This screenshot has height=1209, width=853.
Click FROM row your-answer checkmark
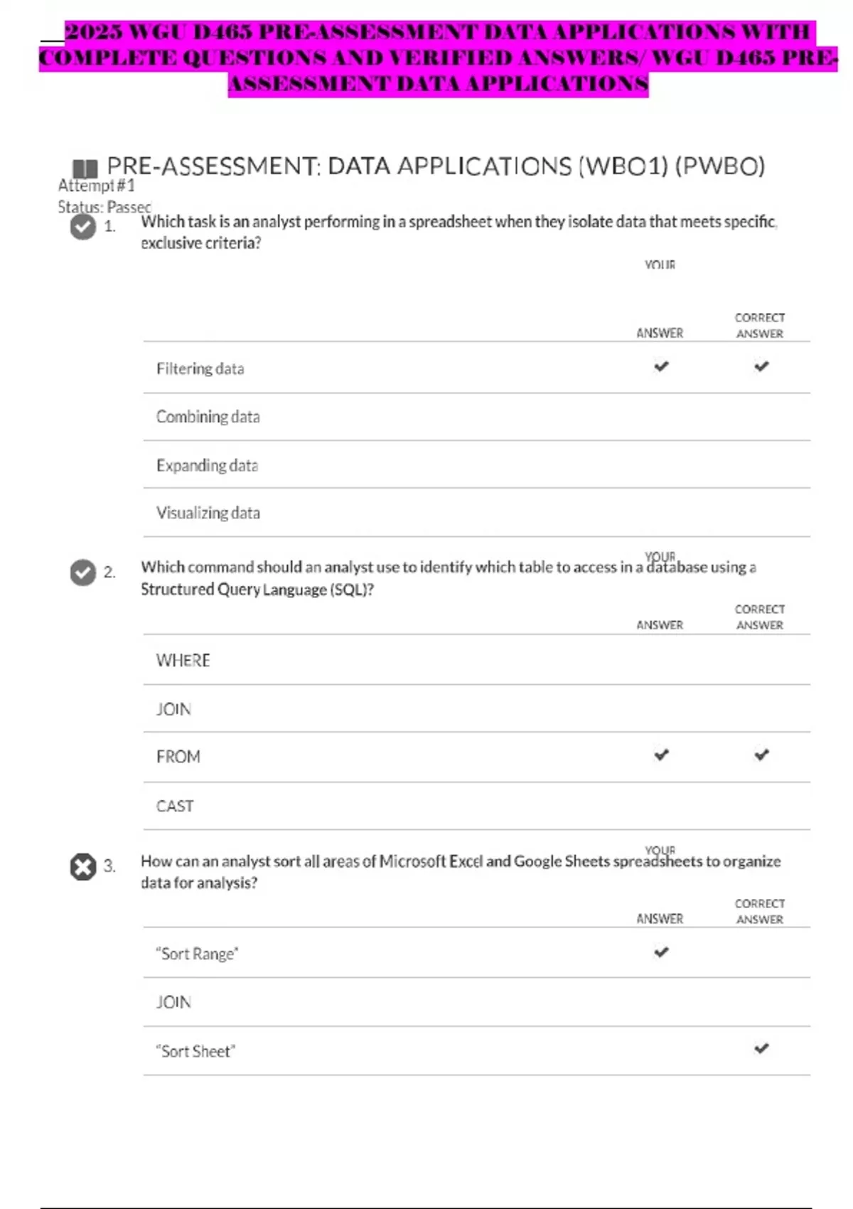661,755
